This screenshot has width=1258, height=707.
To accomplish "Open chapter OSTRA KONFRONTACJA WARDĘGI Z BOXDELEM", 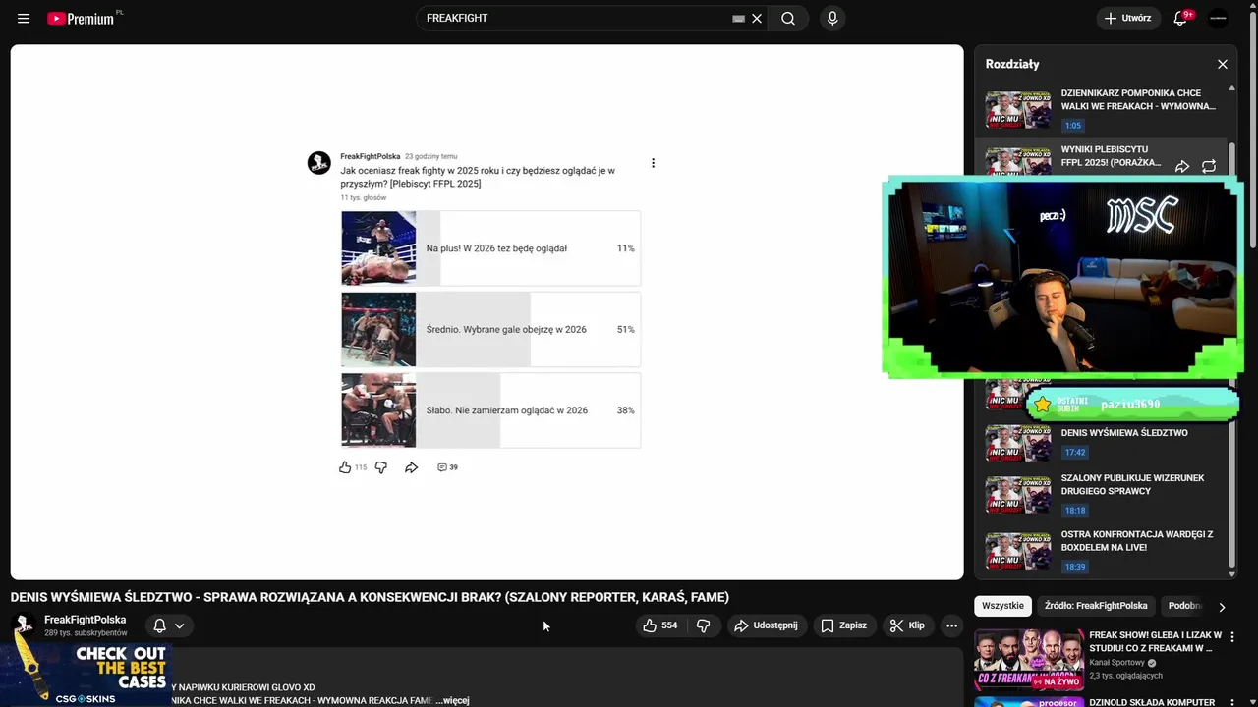I will [x=1137, y=541].
